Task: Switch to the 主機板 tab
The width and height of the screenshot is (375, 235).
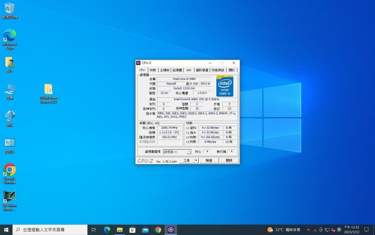Action: [x=164, y=70]
